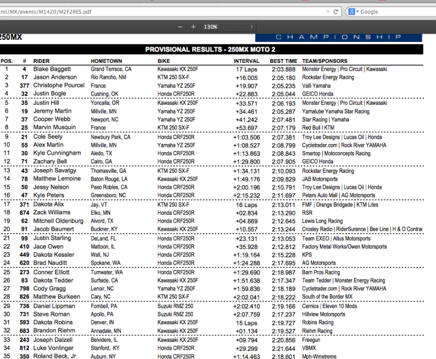
Task: Select rider name Cole Seely
Action: coord(48,137)
